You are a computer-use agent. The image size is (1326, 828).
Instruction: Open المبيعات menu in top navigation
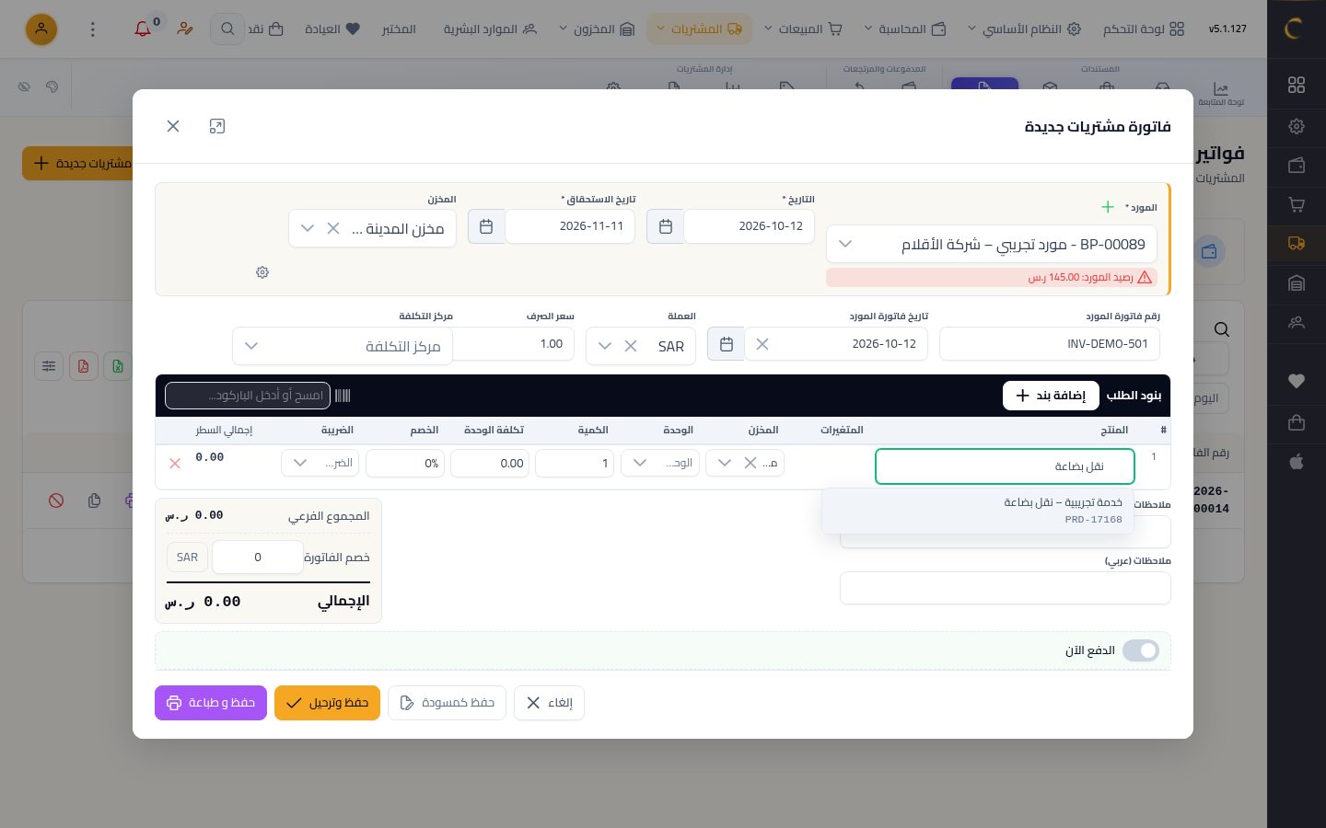tap(802, 29)
